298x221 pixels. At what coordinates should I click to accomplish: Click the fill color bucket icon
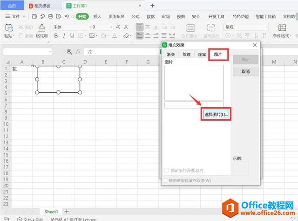click(x=103, y=35)
